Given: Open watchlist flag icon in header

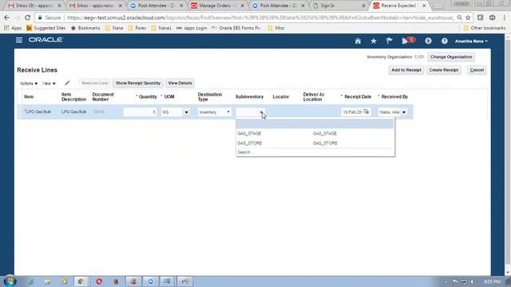Looking at the screenshot, I should tap(389, 41).
